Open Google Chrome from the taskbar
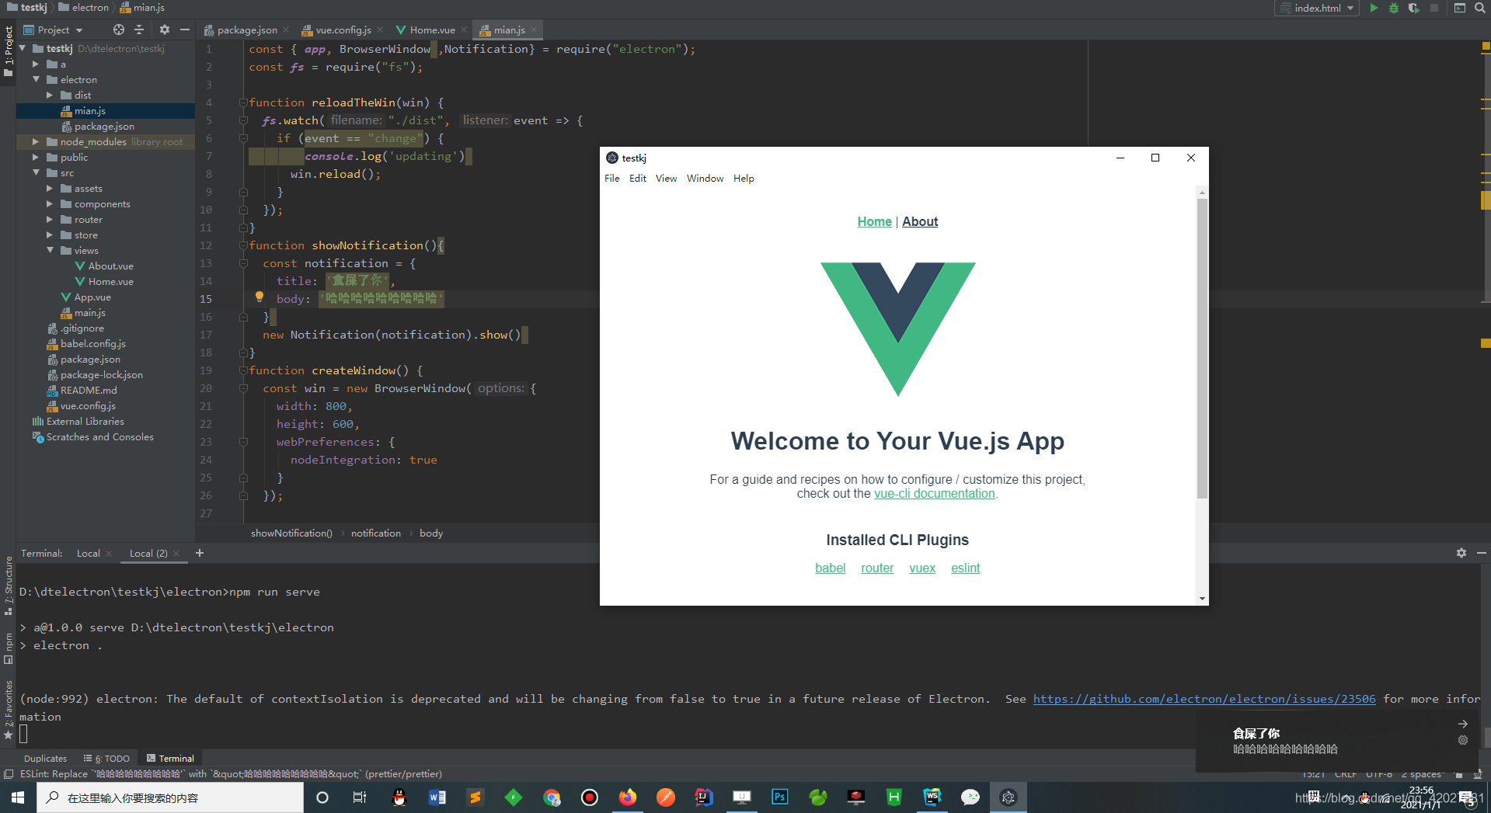Viewport: 1491px width, 813px height. coord(552,797)
